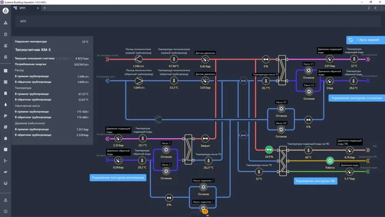
Task: Open Управление контуром ГВС
Action: pyautogui.click(x=315, y=181)
